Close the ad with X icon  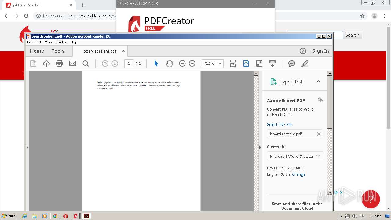click(342, 192)
